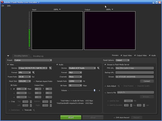The height and width of the screenshot is (121, 162).
Task: Toggle first bit rate stream checkbox
Action: (14, 89)
